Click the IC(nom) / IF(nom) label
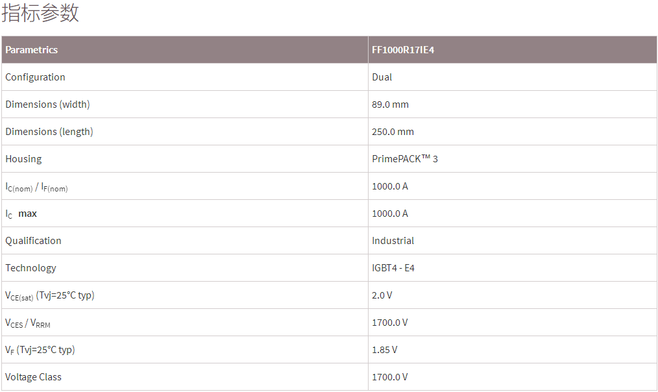This screenshot has height=392, width=658. pos(36,187)
